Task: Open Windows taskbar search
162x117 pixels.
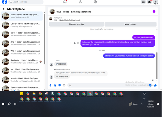Action: coord(9,104)
